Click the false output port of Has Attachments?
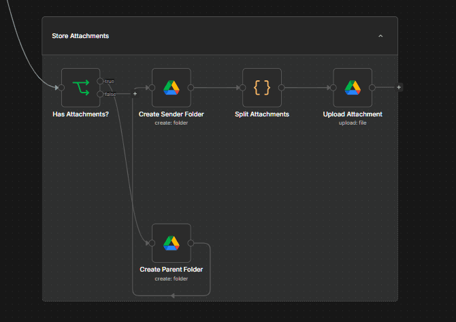 (x=100, y=94)
